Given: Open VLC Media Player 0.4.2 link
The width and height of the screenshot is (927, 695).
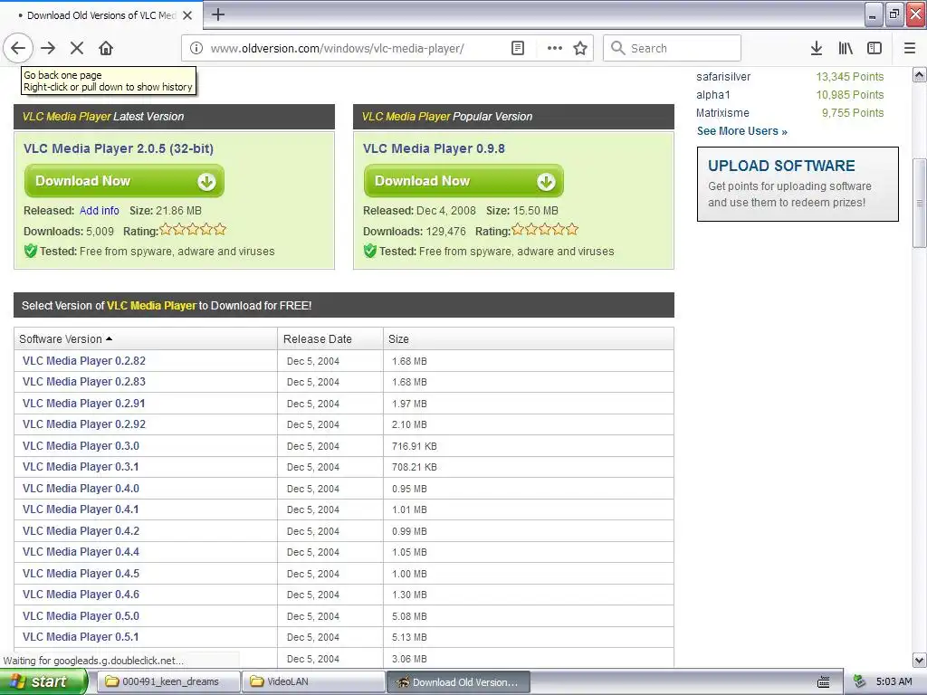Looking at the screenshot, I should pos(81,530).
